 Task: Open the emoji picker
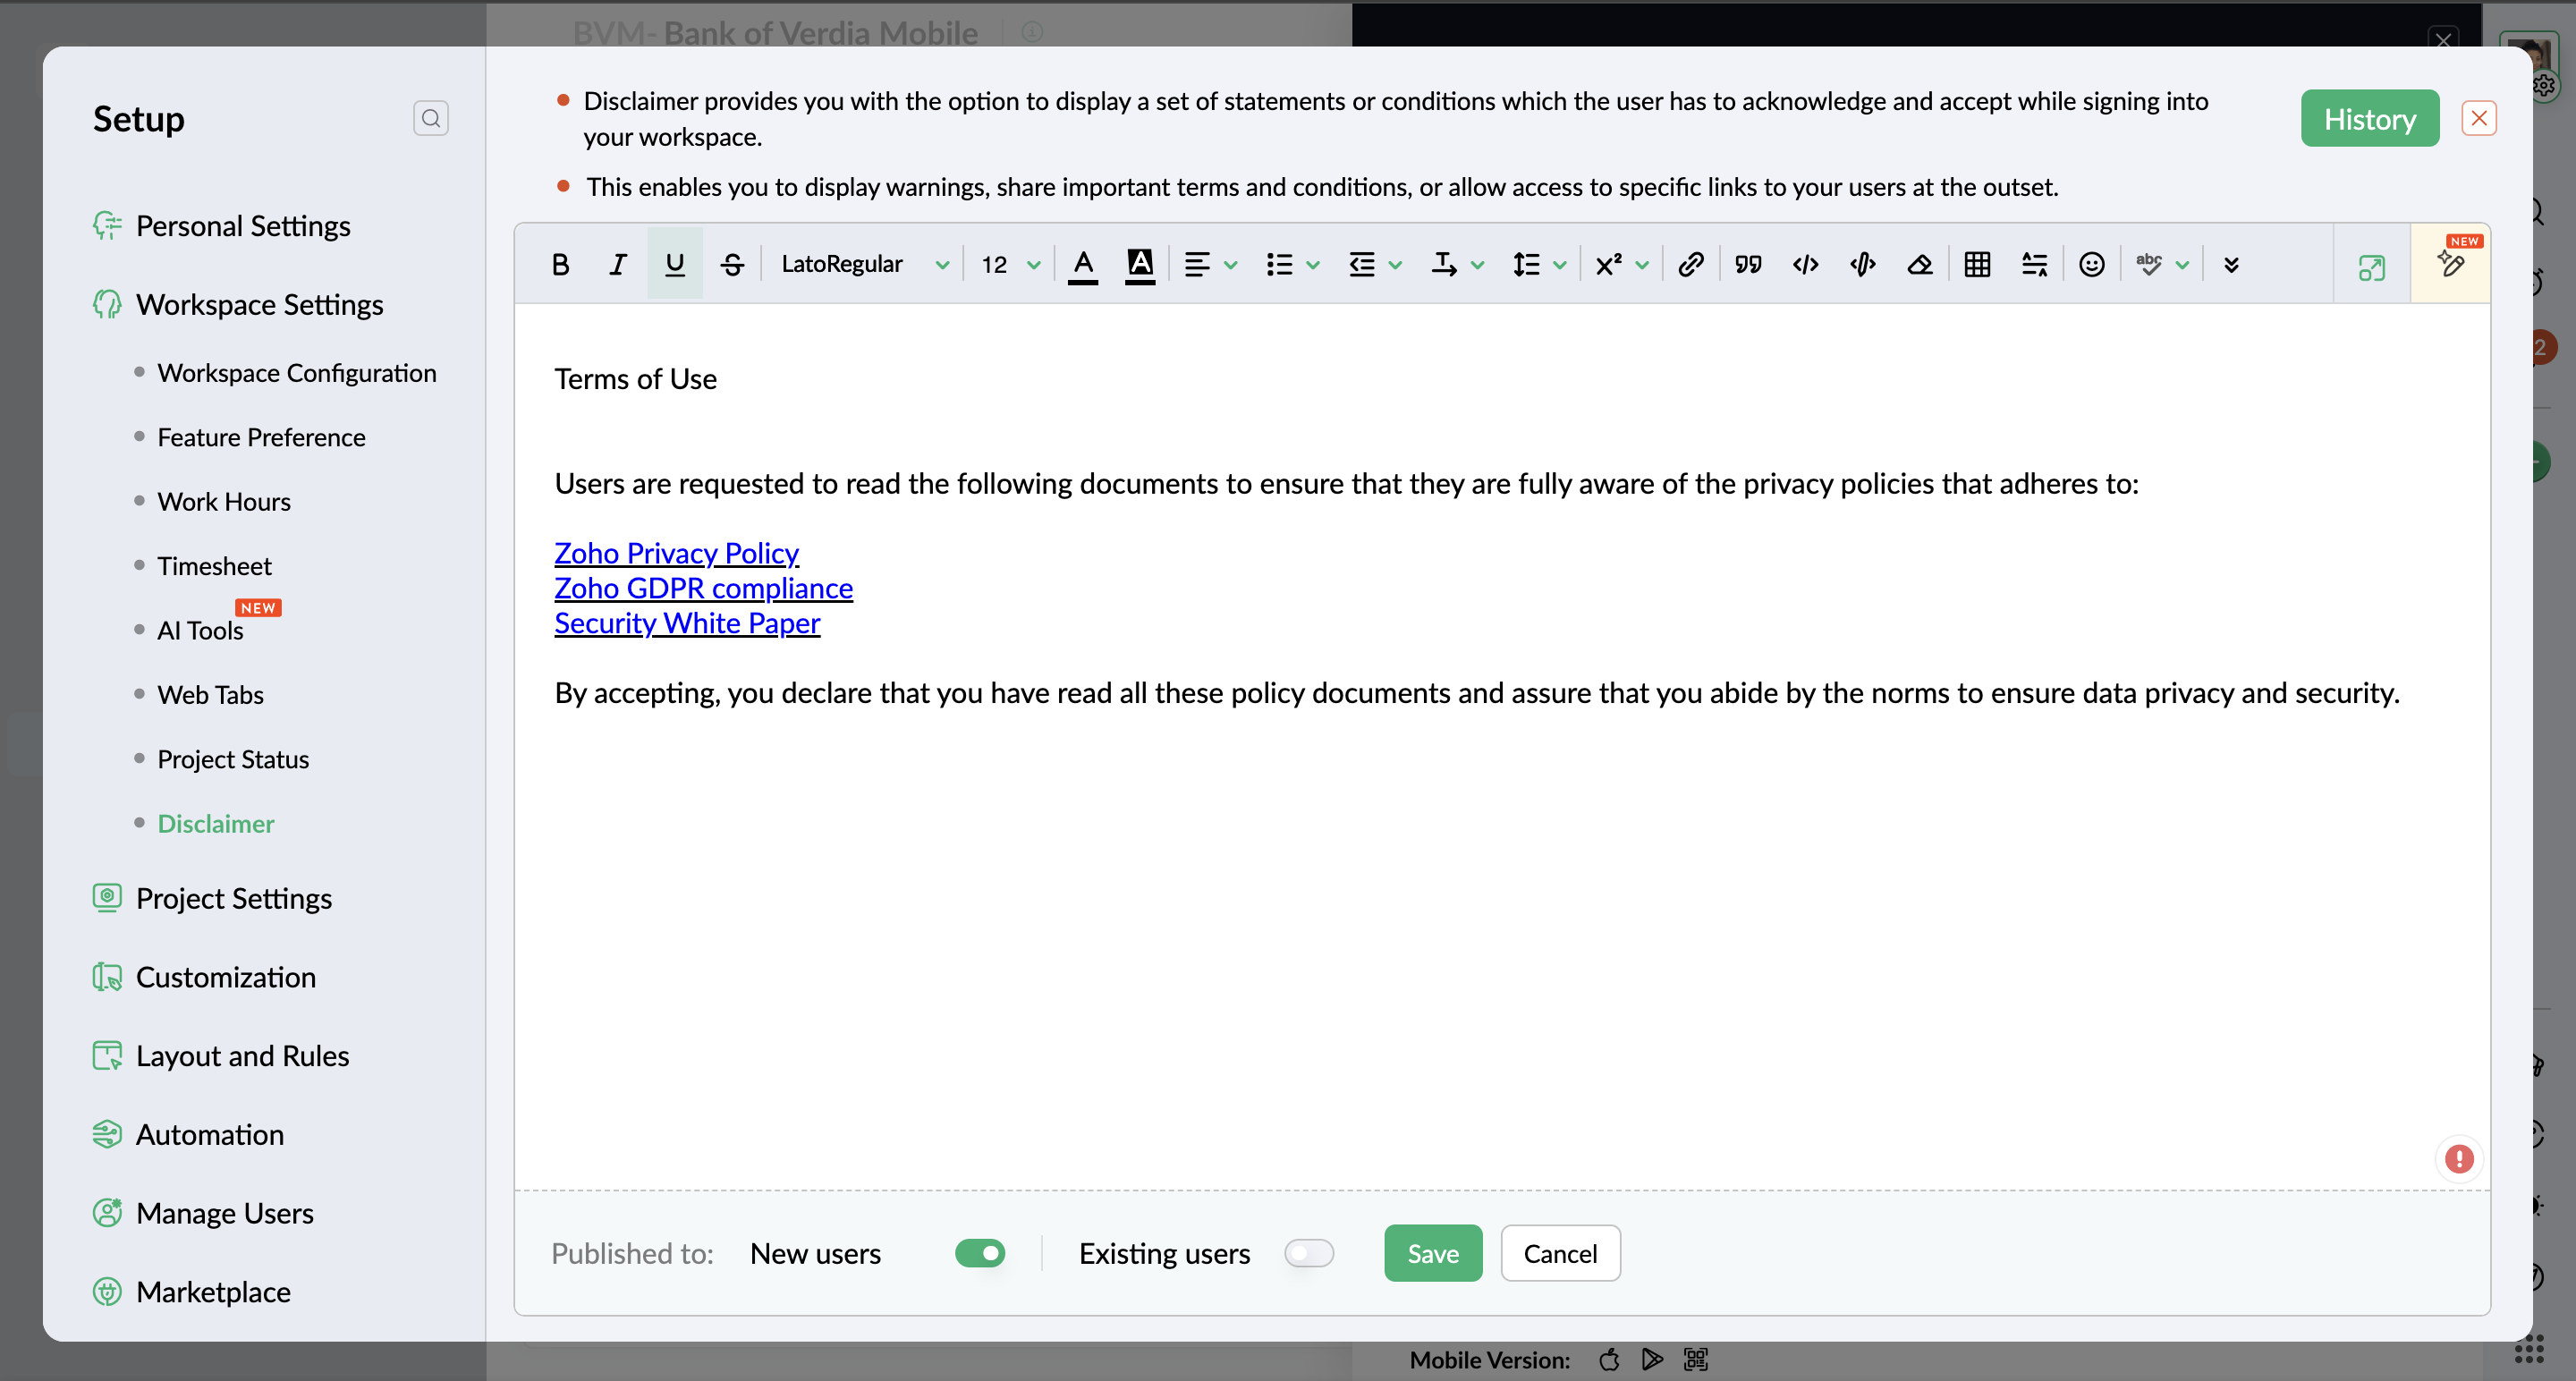pos(2092,264)
